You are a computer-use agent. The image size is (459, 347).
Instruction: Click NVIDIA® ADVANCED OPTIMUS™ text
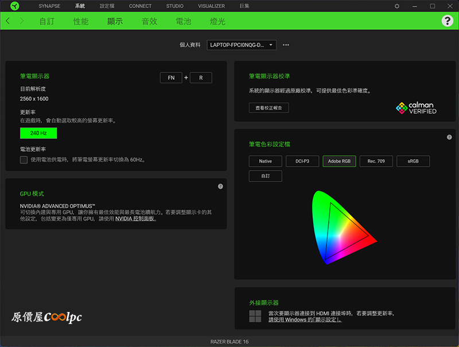(x=57, y=206)
